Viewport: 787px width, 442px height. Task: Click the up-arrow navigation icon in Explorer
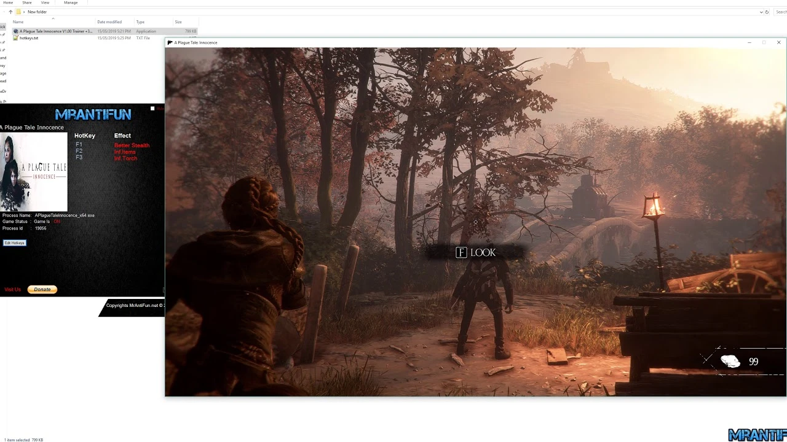[10, 12]
